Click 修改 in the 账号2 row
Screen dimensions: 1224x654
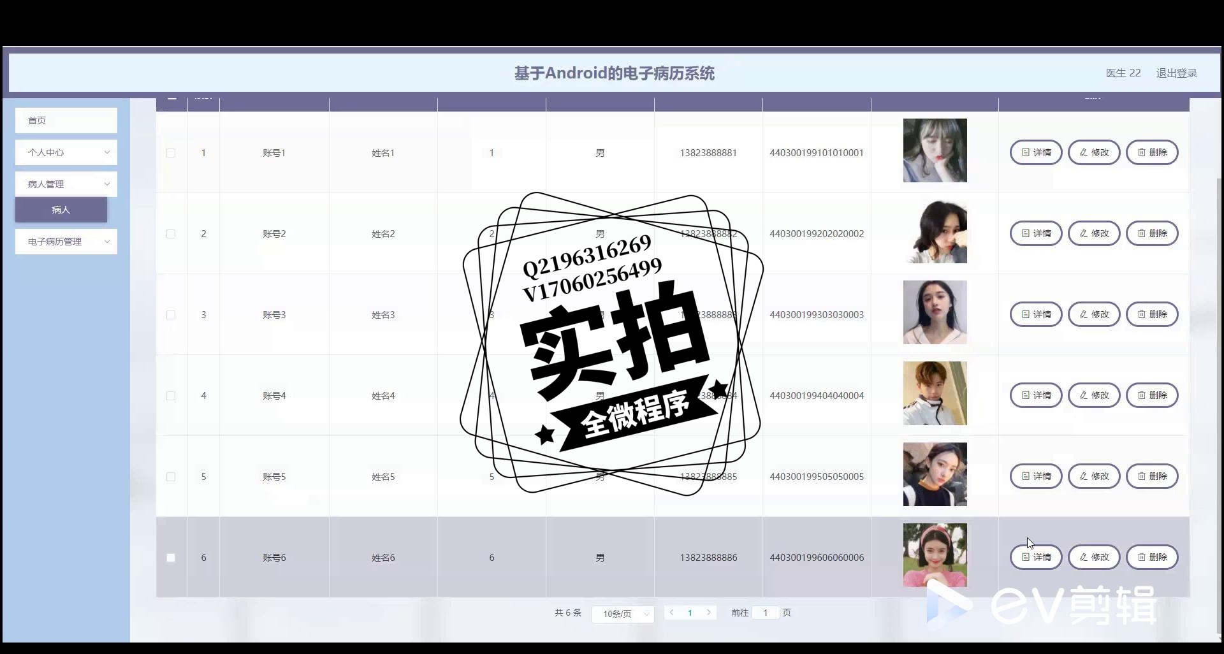pyautogui.click(x=1094, y=233)
